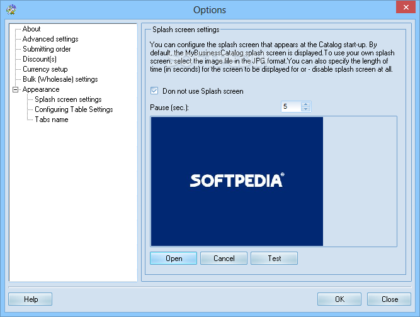The height and width of the screenshot is (317, 420).
Task: Select Splash screen settings in the tree
Action: (68, 99)
